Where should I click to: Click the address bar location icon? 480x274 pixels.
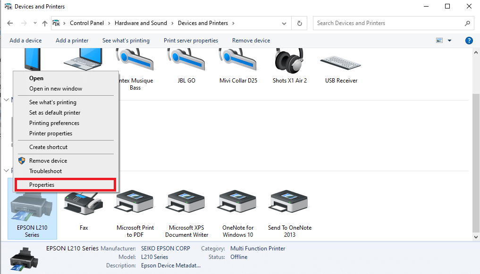tap(56, 23)
